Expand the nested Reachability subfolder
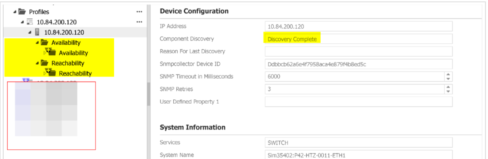Image resolution: width=488 pixels, height=159 pixels. coord(44,74)
